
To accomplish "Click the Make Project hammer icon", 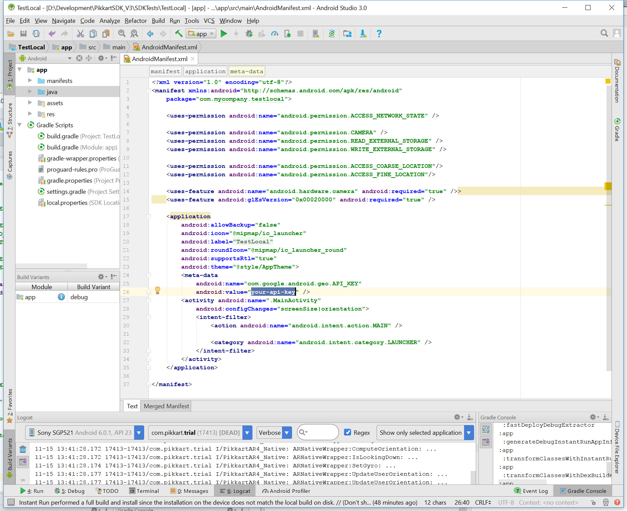I will [x=179, y=34].
